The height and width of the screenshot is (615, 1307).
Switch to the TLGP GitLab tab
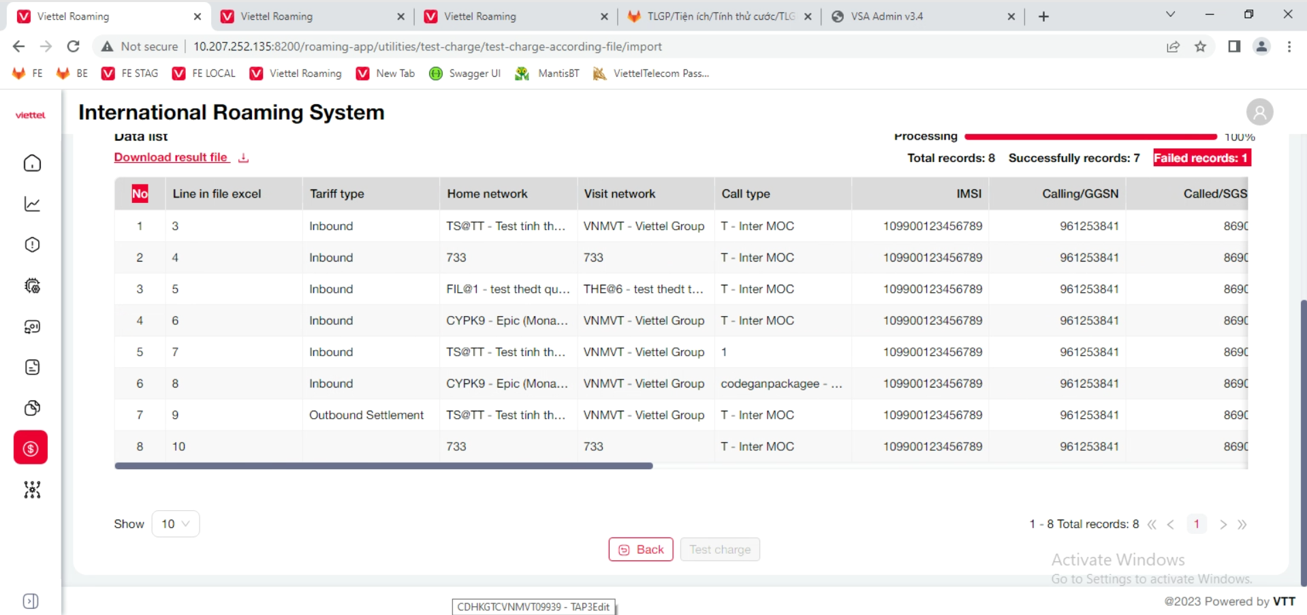[x=719, y=16]
